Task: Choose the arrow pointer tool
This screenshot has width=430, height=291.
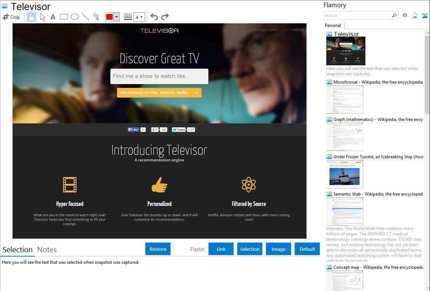Action: tap(42, 17)
